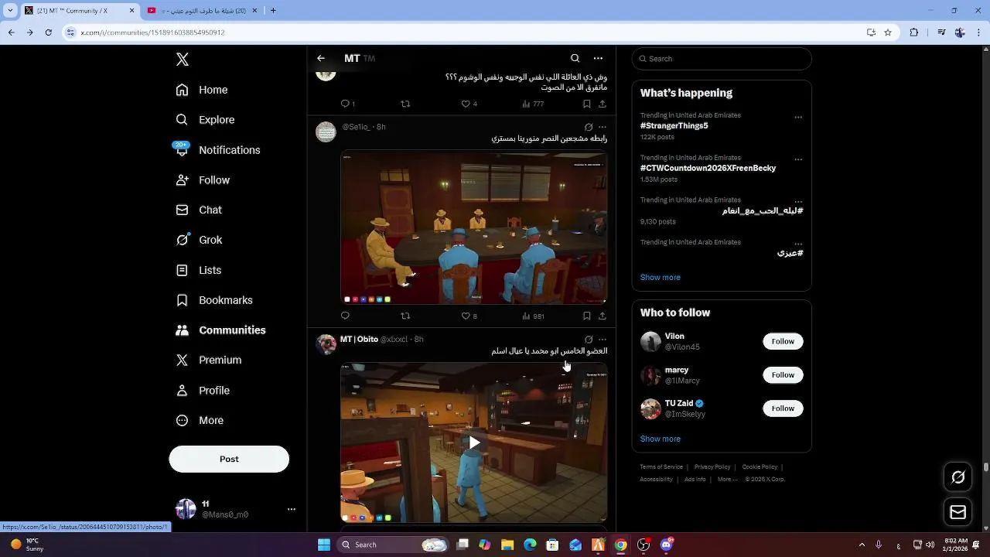Bookmark the @Se1io_ post
Screen dimensions: 990x557
pos(587,316)
